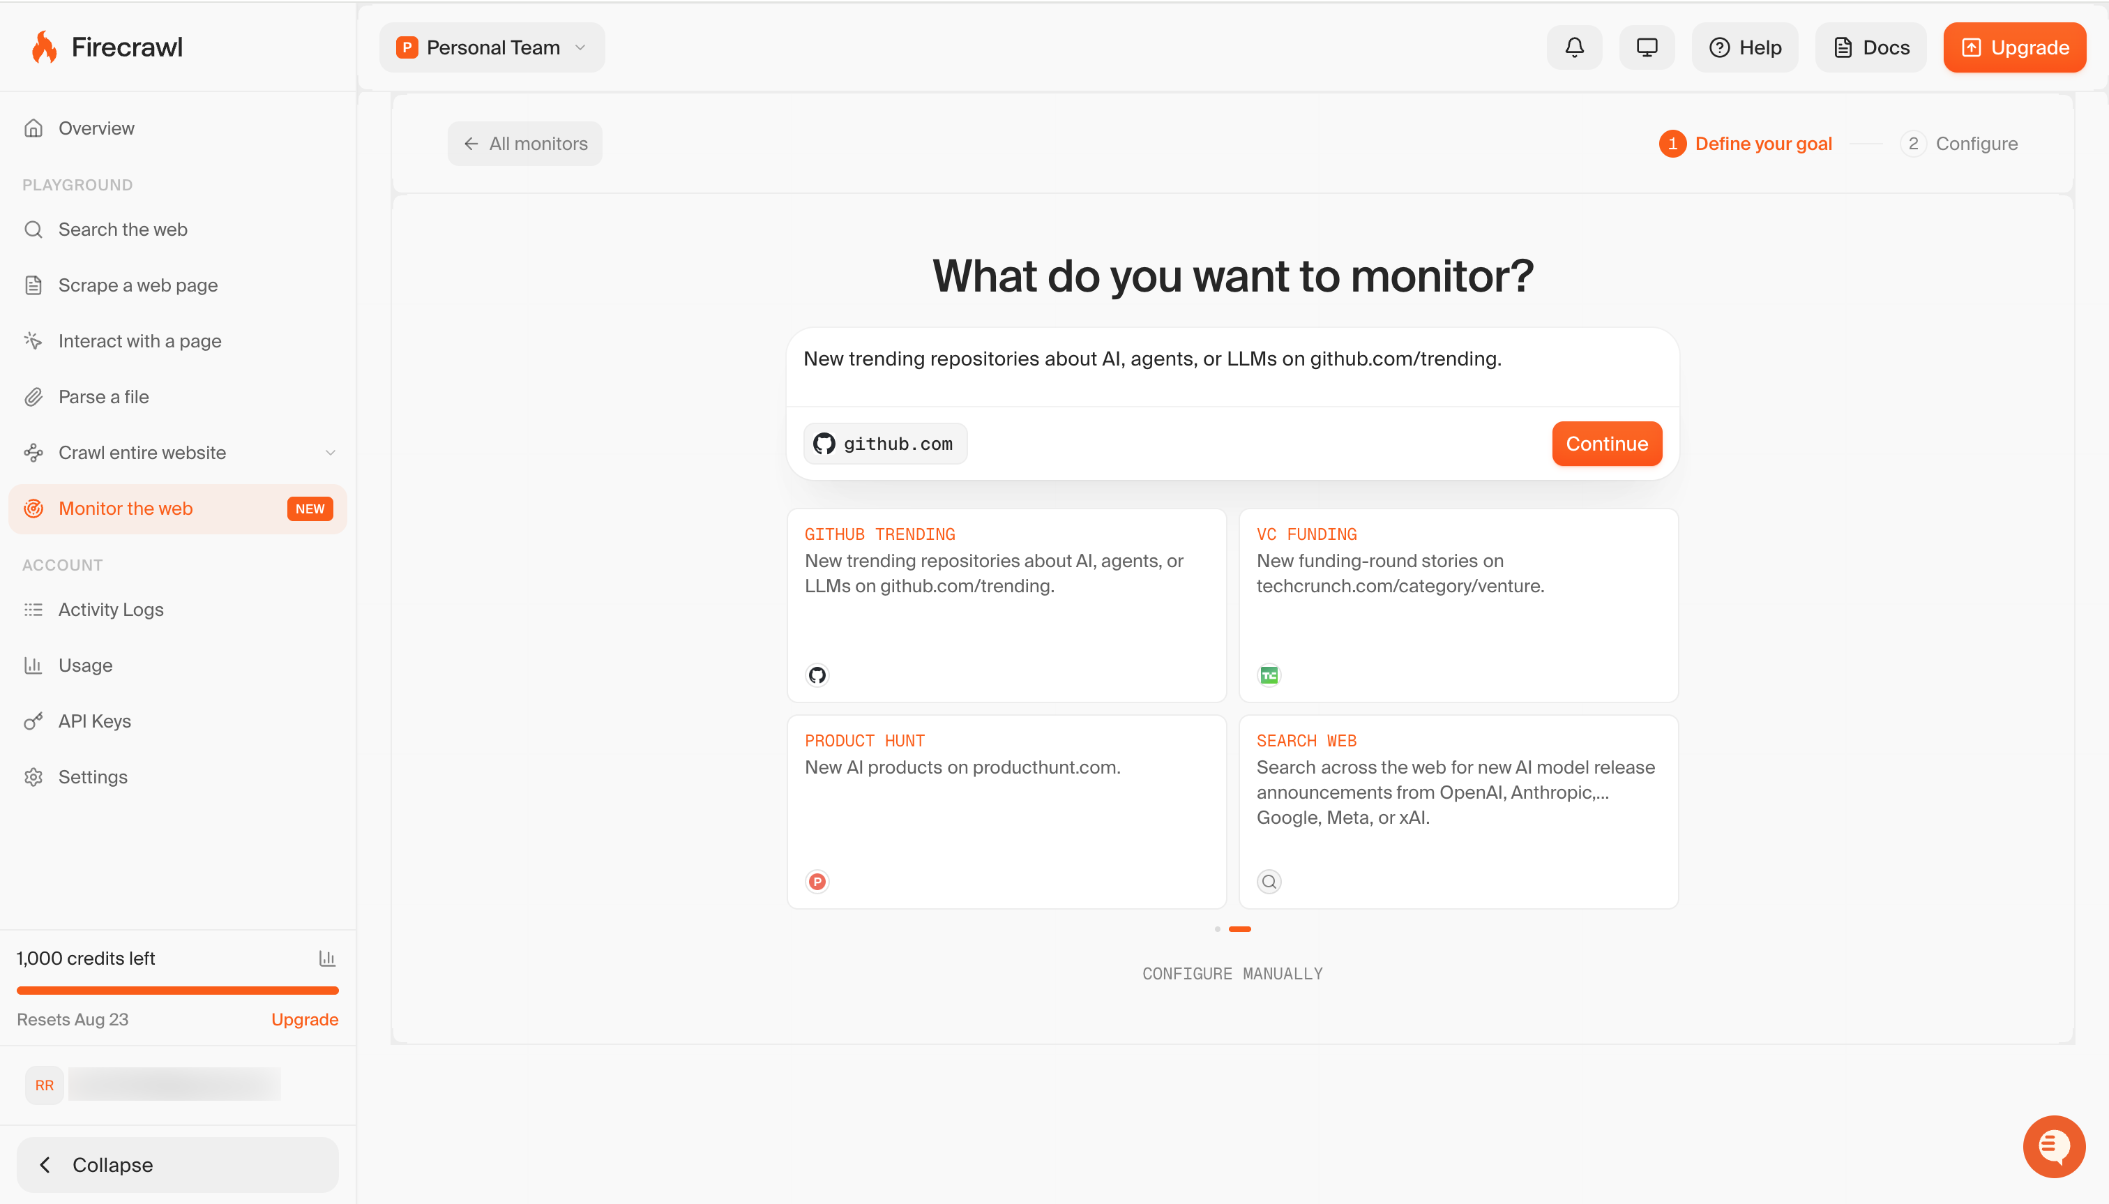Choose the VC Funding template card
The width and height of the screenshot is (2109, 1204).
pos(1458,605)
